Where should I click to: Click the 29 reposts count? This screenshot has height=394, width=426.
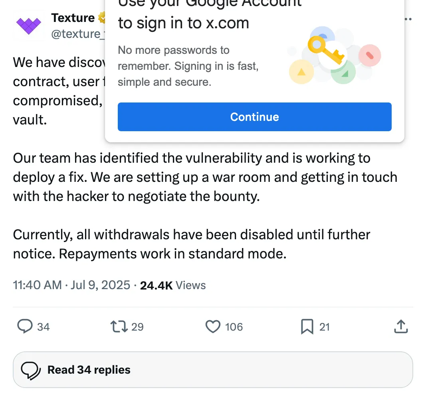137,327
